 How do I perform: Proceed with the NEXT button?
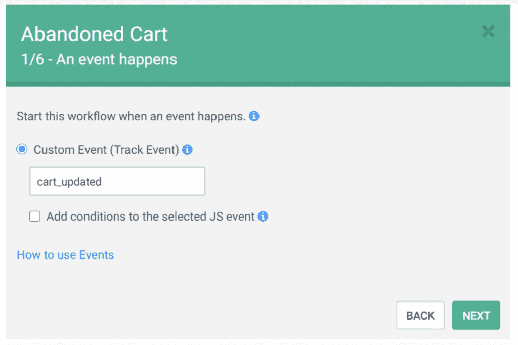pos(476,315)
